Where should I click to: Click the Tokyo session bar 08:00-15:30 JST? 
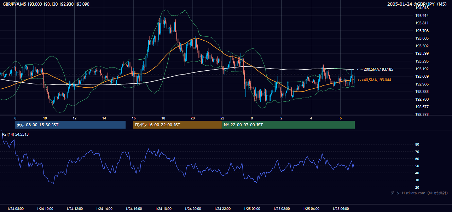(x=70, y=125)
